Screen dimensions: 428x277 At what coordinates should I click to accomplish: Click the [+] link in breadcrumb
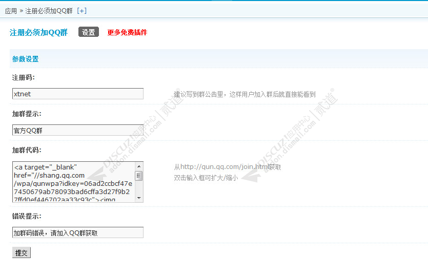81,11
